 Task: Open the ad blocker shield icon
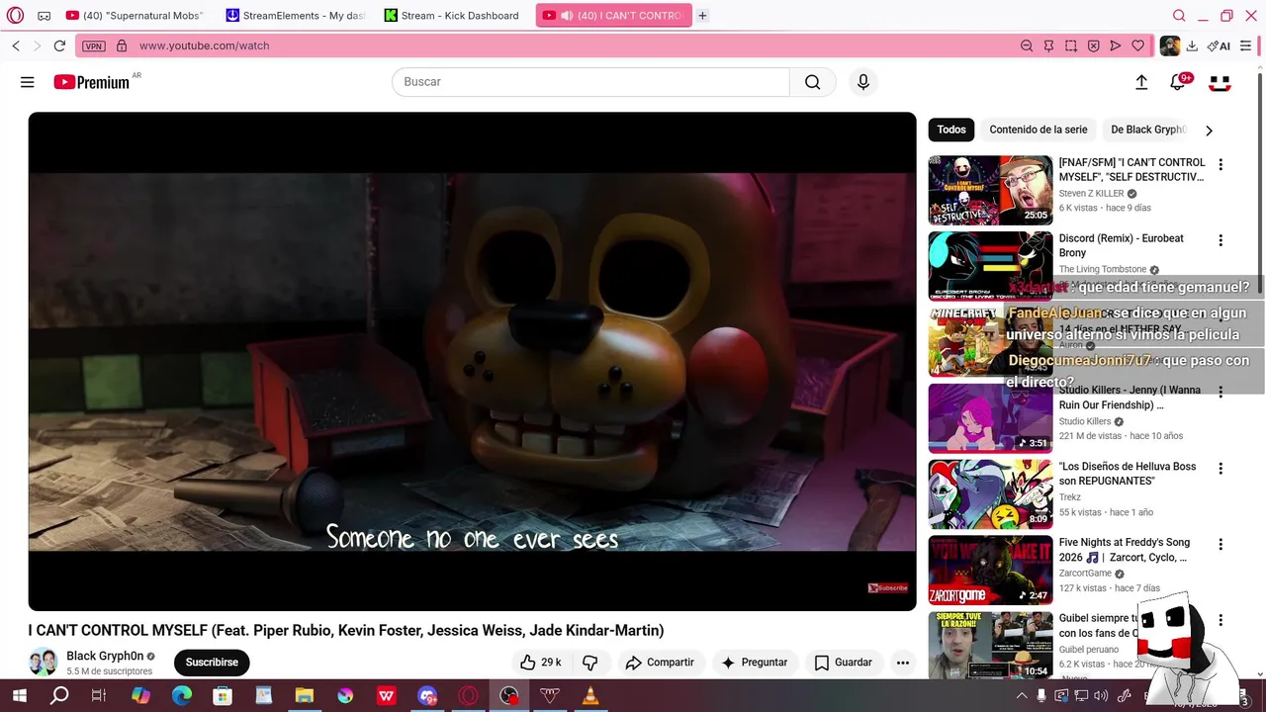(x=1093, y=45)
